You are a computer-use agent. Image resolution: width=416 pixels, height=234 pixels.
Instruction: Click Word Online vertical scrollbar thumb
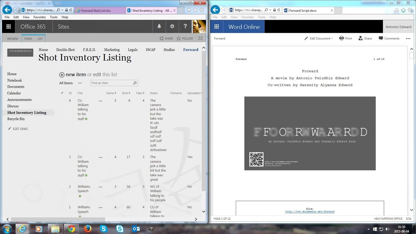[412, 55]
